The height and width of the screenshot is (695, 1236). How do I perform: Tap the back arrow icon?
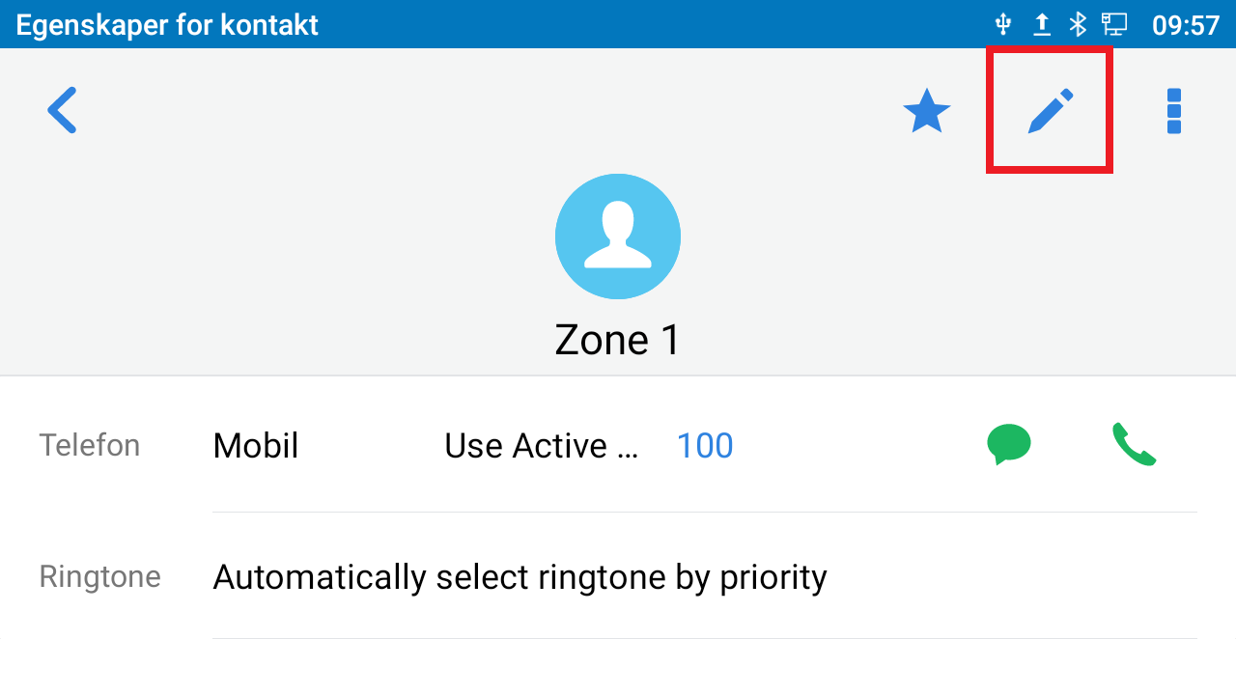tap(62, 110)
